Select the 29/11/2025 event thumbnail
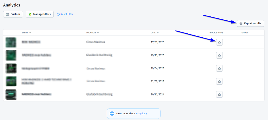This screenshot has width=268, height=120. (11, 55)
